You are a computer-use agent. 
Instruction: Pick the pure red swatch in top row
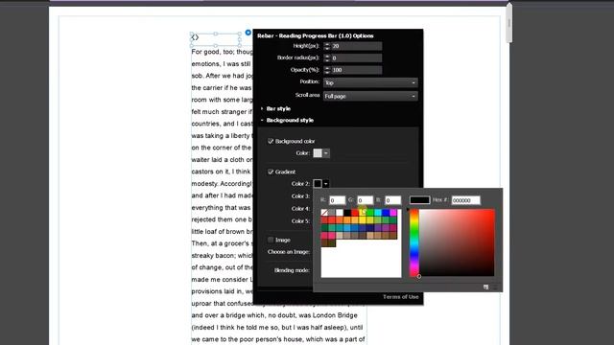click(x=355, y=213)
